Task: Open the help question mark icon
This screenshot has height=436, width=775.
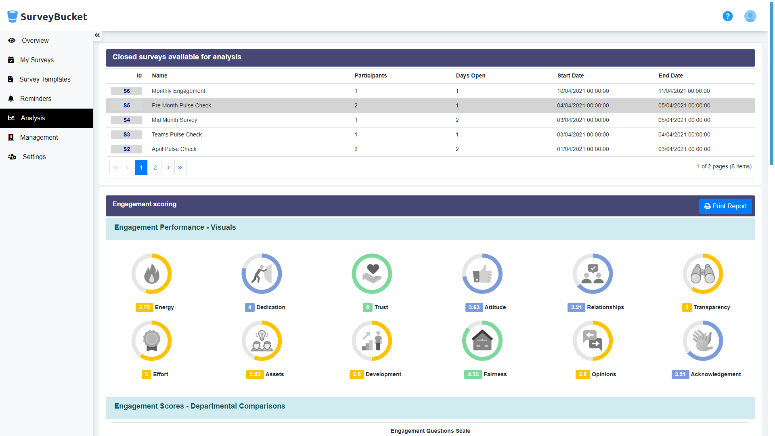Action: pos(727,16)
